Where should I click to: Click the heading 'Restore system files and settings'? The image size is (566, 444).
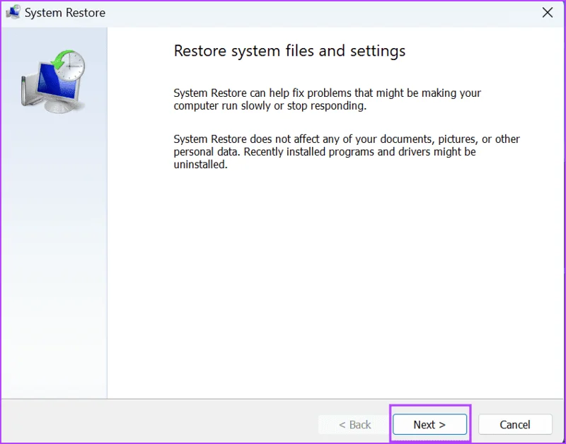pos(289,51)
